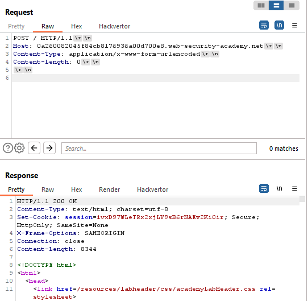Select the Hex tab in Response
308x301 pixels.
(76, 189)
